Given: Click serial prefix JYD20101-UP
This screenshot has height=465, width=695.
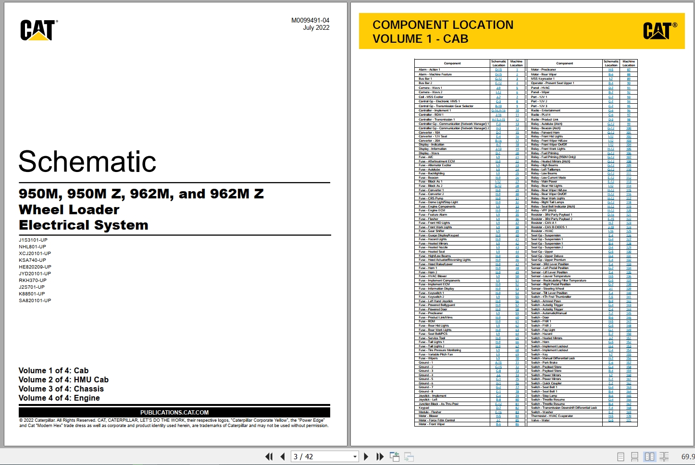Looking at the screenshot, I should 35,274.
